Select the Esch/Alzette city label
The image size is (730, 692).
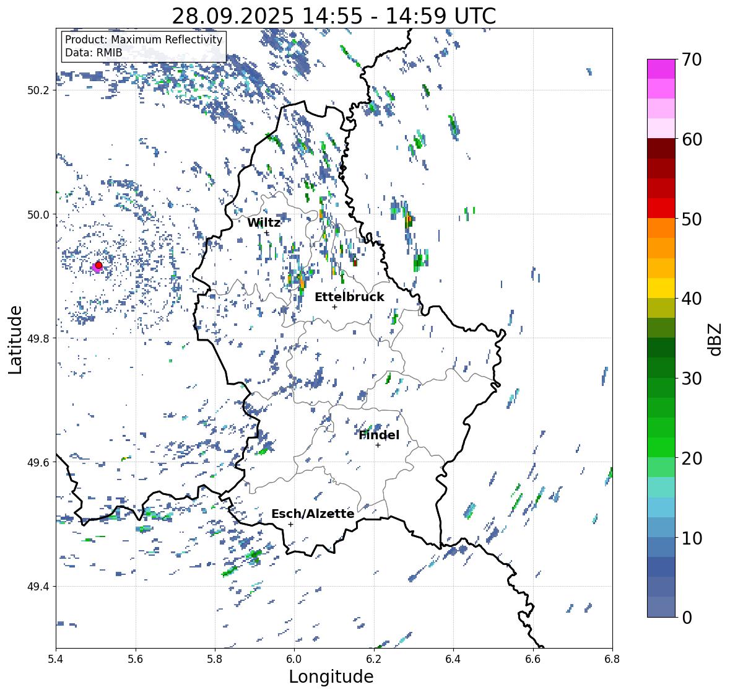313,514
